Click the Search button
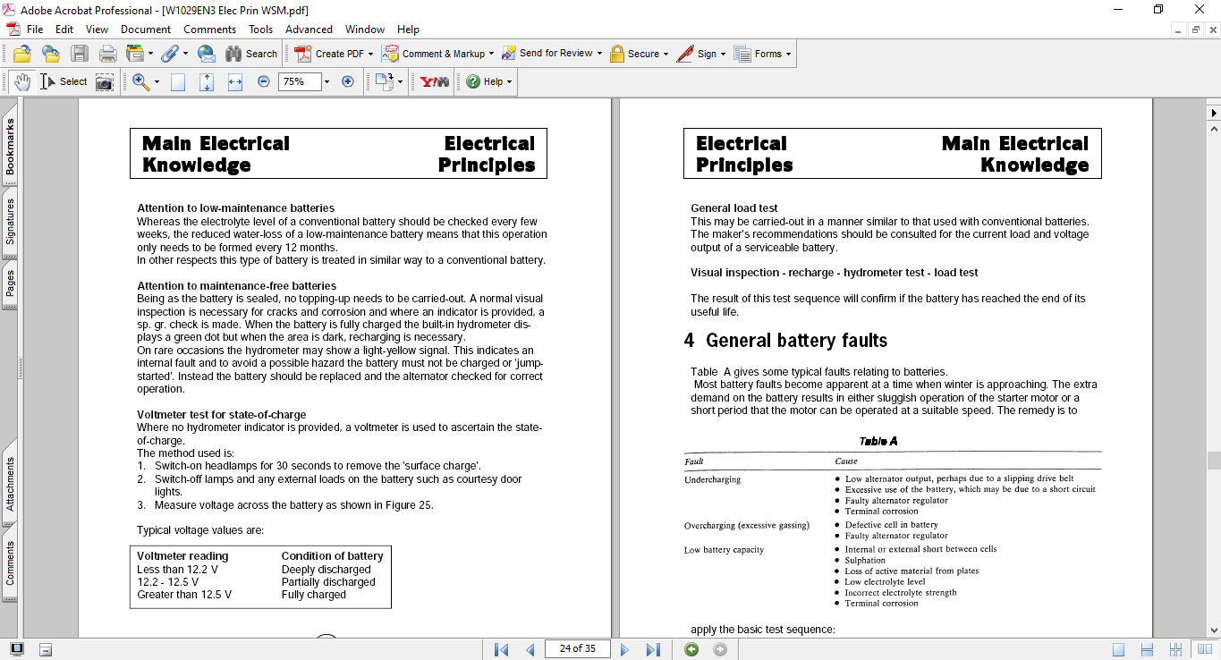This screenshot has height=660, width=1221. (x=251, y=54)
